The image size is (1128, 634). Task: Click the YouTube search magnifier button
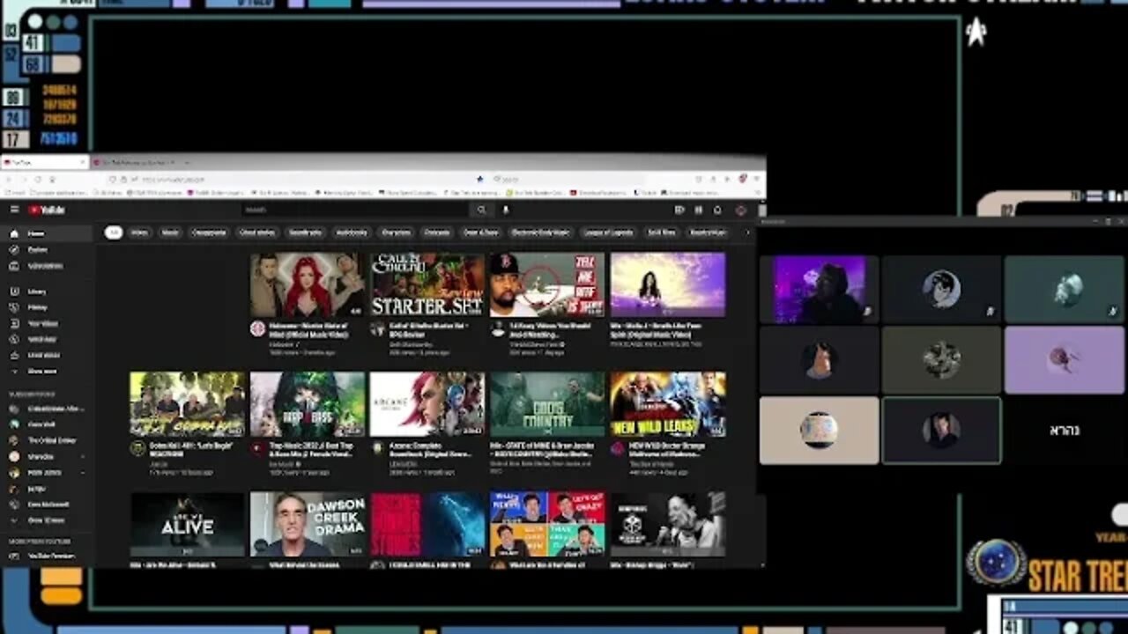pos(481,210)
